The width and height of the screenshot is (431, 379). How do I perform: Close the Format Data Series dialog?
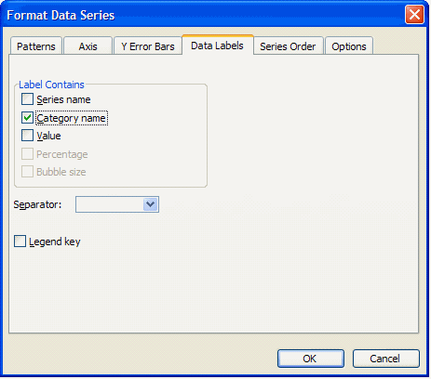pos(414,15)
